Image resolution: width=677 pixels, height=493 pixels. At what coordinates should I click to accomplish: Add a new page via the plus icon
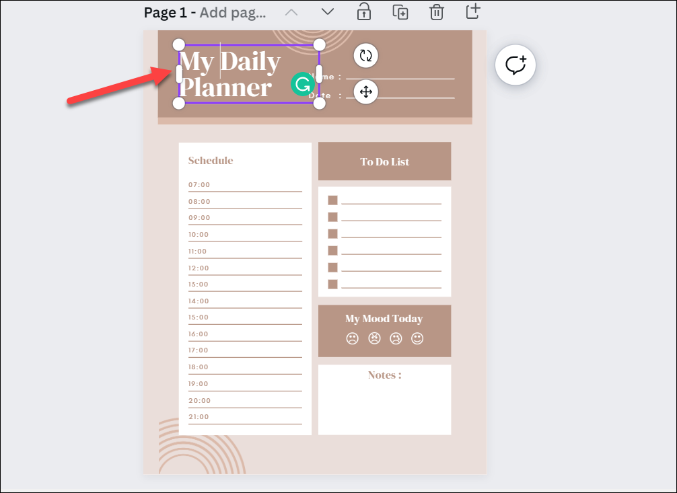(x=472, y=11)
